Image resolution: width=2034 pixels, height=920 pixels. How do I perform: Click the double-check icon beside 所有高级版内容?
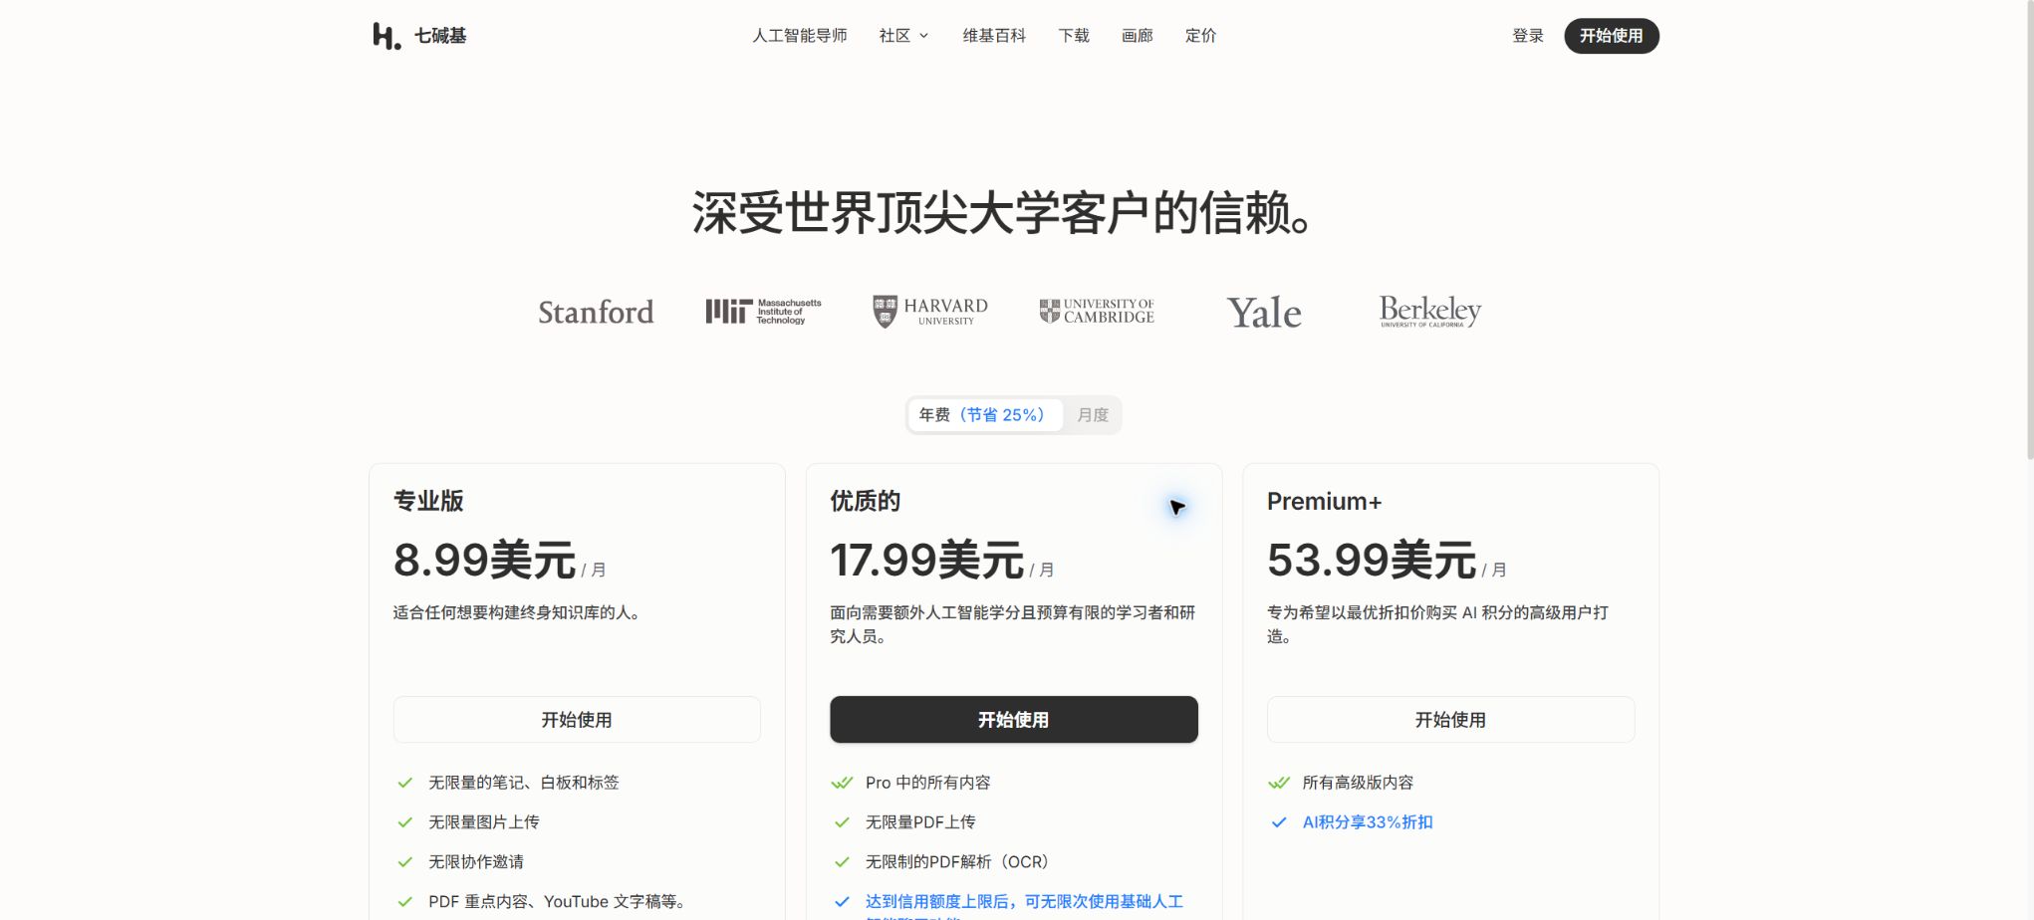tap(1279, 783)
